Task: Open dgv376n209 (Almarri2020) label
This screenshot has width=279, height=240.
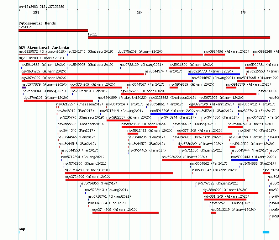Action: [x=143, y=91]
